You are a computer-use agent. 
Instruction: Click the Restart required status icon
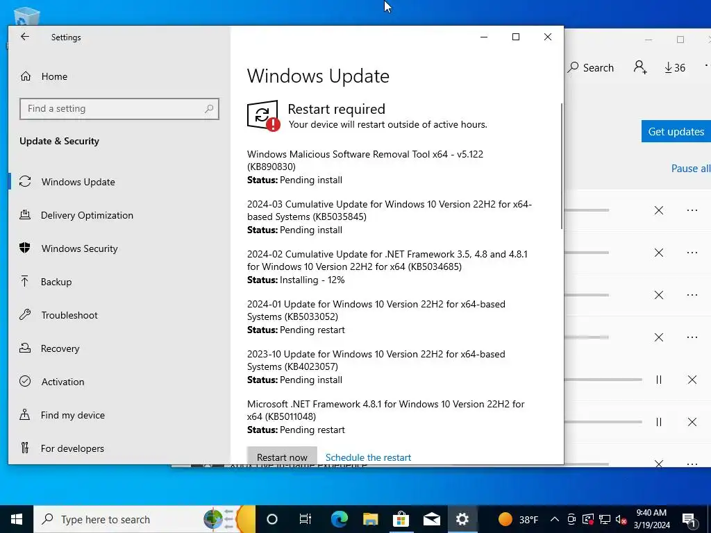pos(263,116)
